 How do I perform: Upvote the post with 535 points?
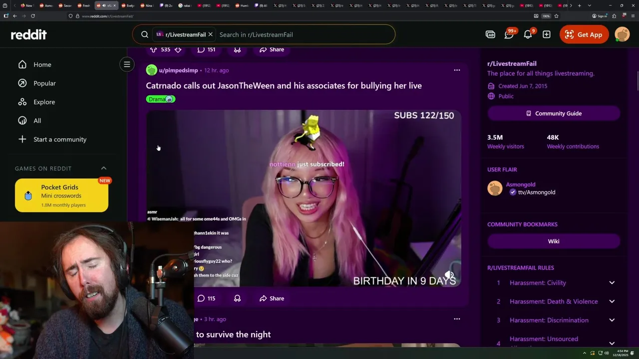pyautogui.click(x=153, y=49)
